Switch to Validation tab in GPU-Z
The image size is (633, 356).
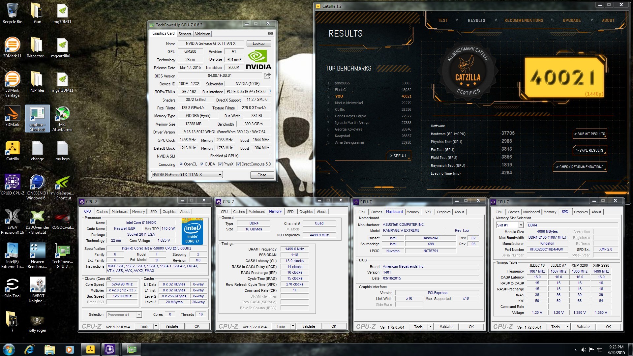tap(202, 34)
